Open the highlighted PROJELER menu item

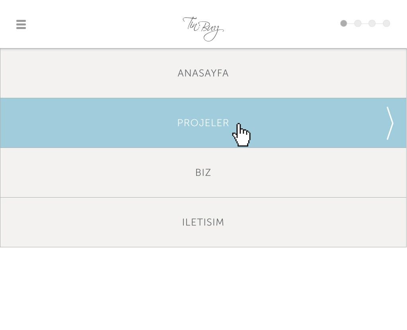click(203, 123)
